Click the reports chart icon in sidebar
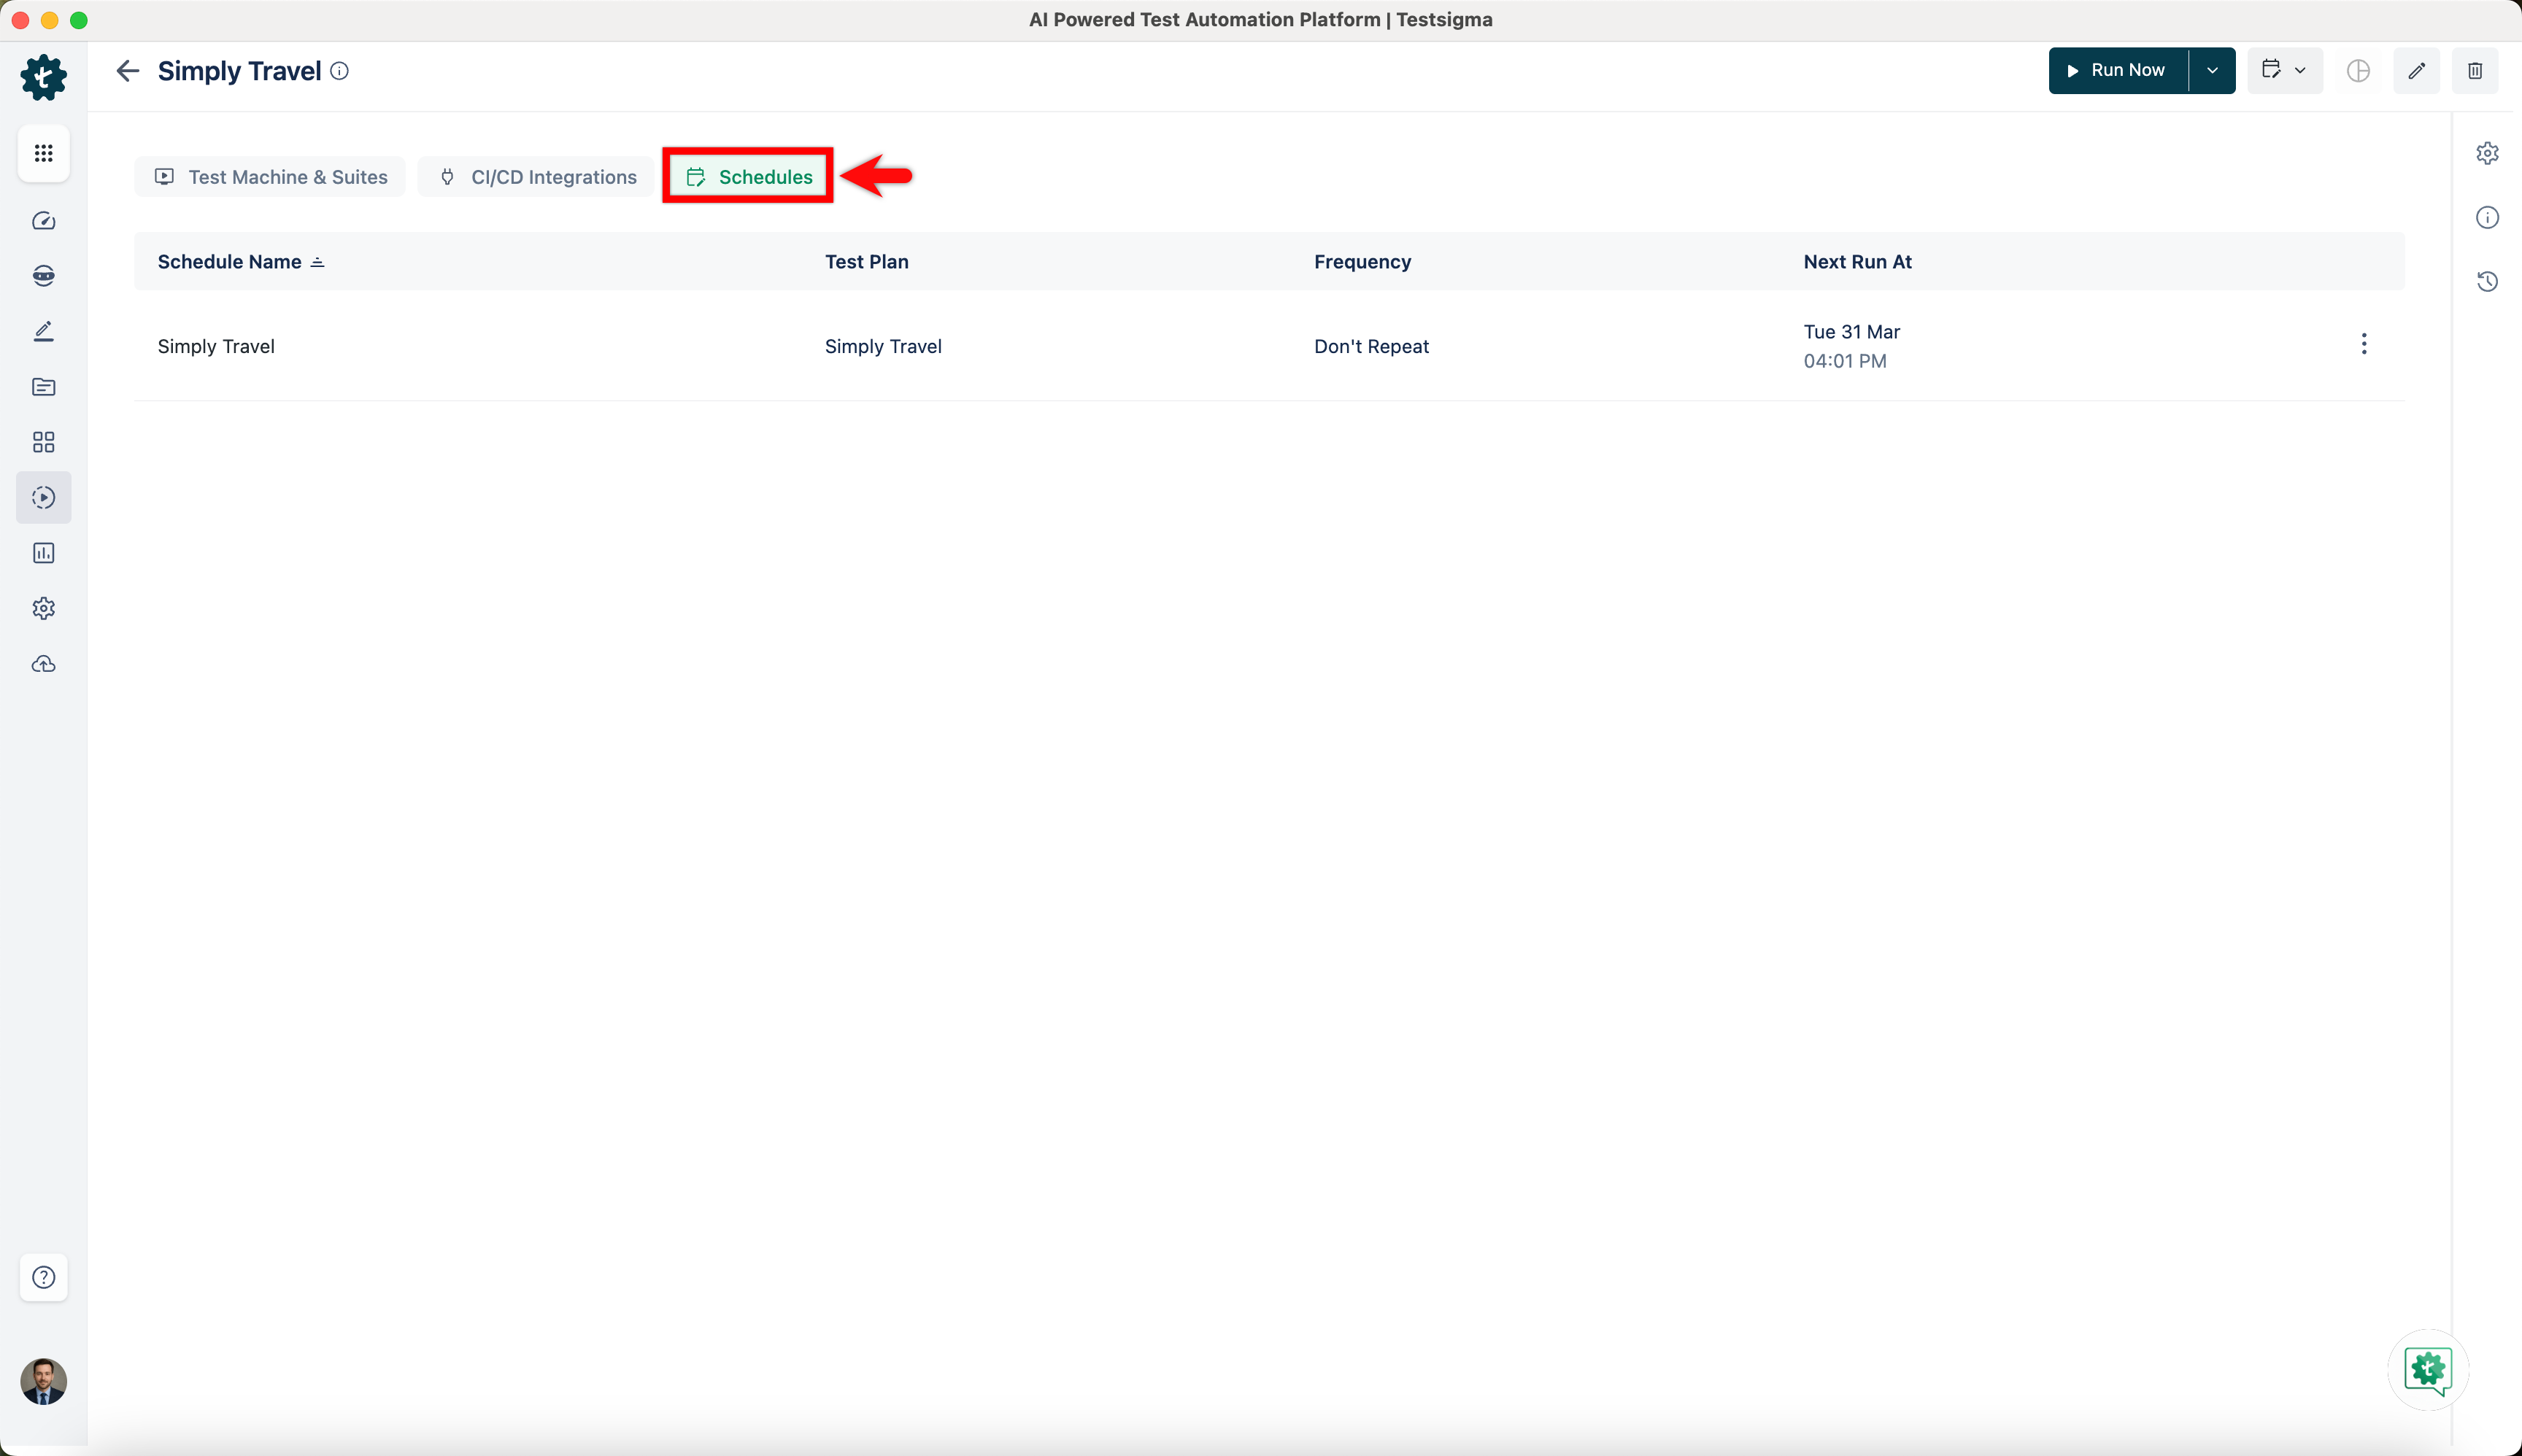Viewport: 2522px width, 1456px height. 43,553
